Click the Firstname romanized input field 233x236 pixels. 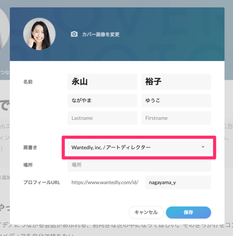click(x=176, y=118)
